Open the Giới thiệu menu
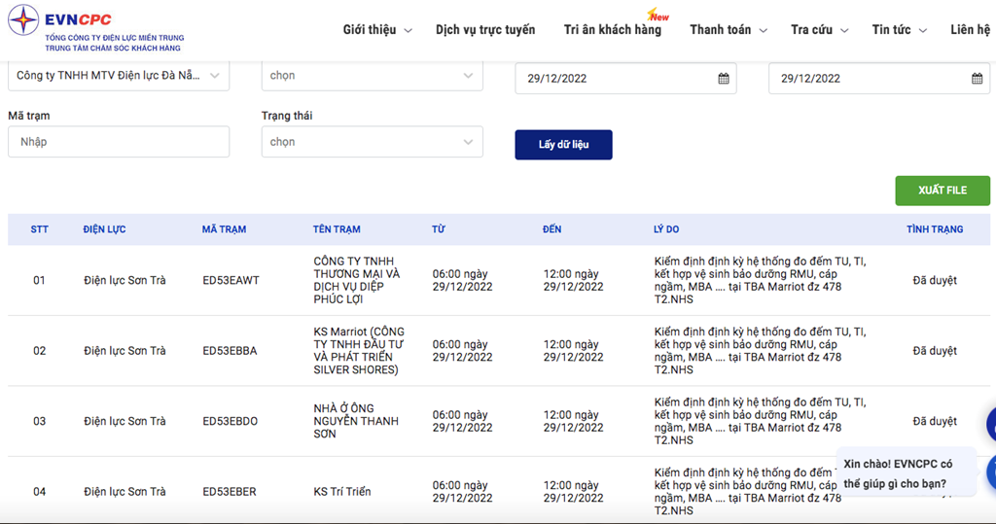996x524 pixels. pyautogui.click(x=377, y=30)
